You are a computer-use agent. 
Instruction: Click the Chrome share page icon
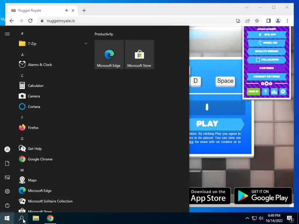click(x=248, y=21)
